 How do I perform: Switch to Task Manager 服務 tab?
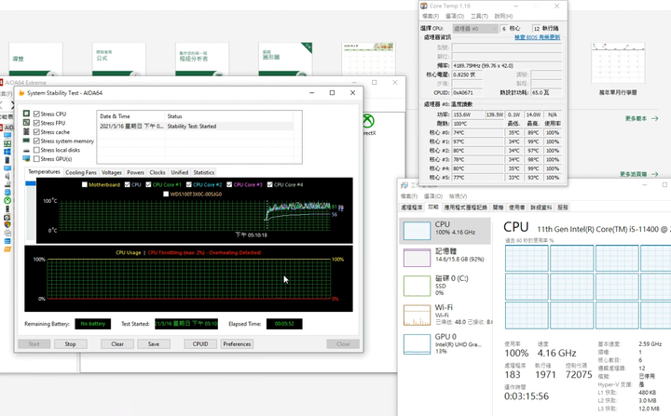point(563,208)
